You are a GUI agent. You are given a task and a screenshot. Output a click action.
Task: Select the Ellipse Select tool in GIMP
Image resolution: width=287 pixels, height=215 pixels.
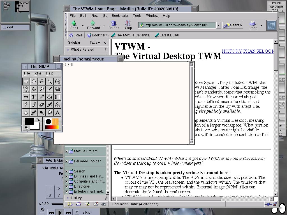click(34, 81)
